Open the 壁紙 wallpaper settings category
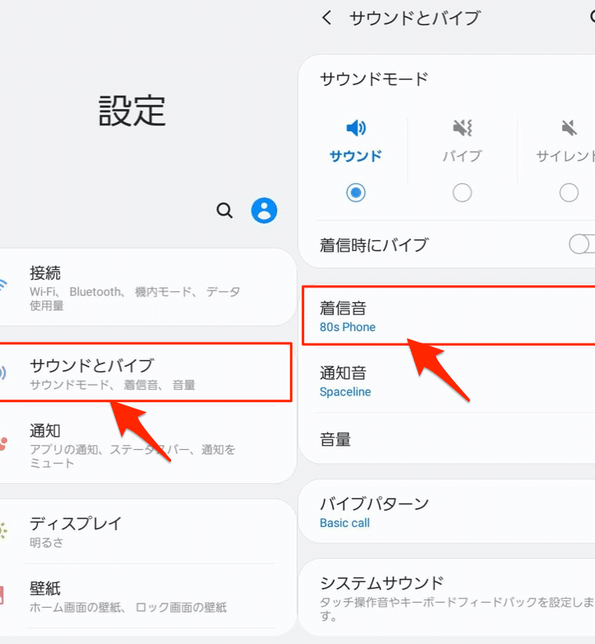595x644 pixels. pos(148,596)
